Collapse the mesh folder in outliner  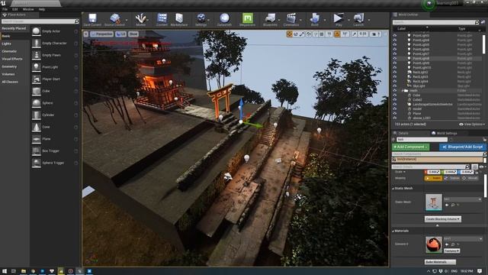pos(402,90)
